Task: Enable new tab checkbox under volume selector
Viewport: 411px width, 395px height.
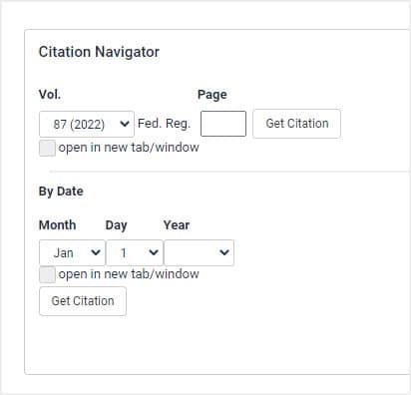Action: (x=47, y=148)
